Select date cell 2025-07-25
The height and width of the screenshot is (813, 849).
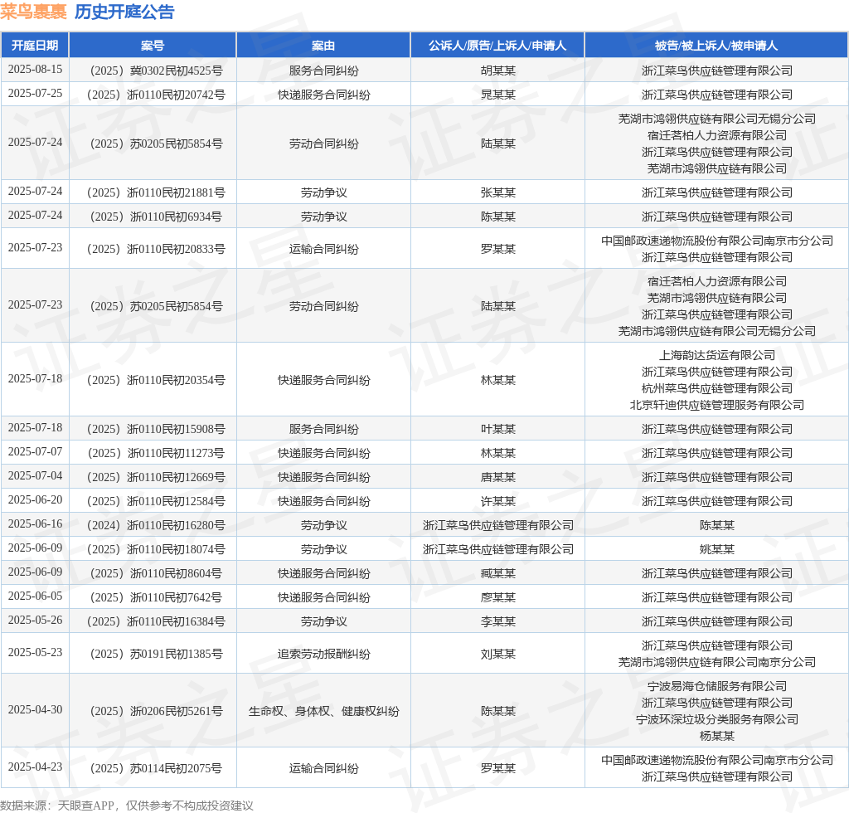(x=35, y=93)
